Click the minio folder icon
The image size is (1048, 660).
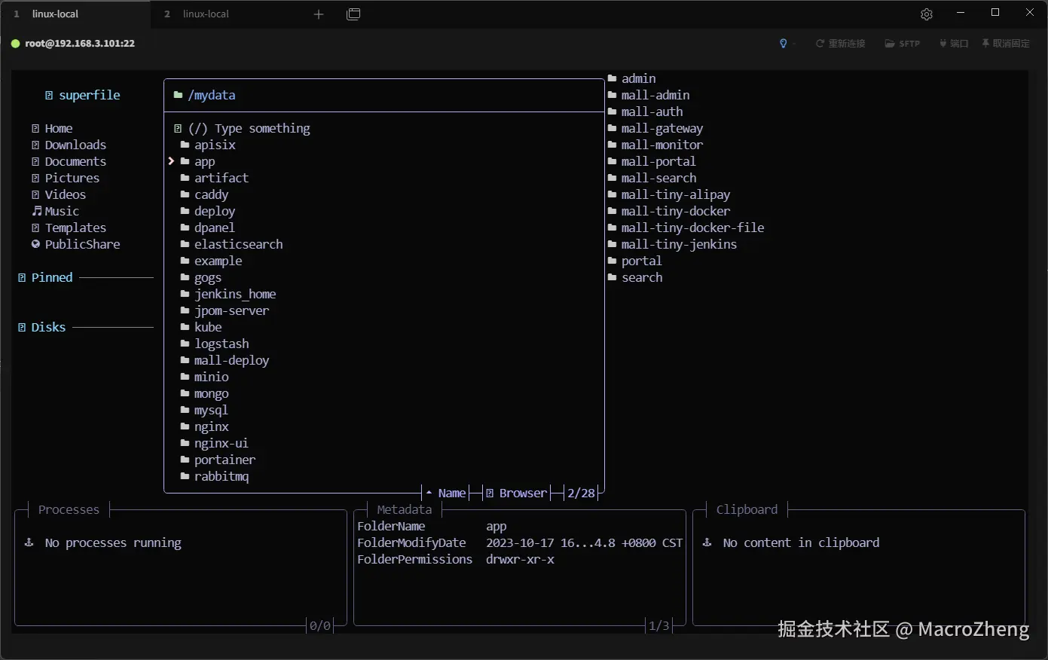tap(185, 377)
